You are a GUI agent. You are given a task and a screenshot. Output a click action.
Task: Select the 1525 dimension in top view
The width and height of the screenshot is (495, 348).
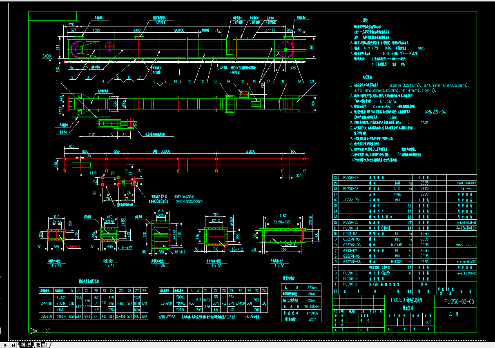96,31
